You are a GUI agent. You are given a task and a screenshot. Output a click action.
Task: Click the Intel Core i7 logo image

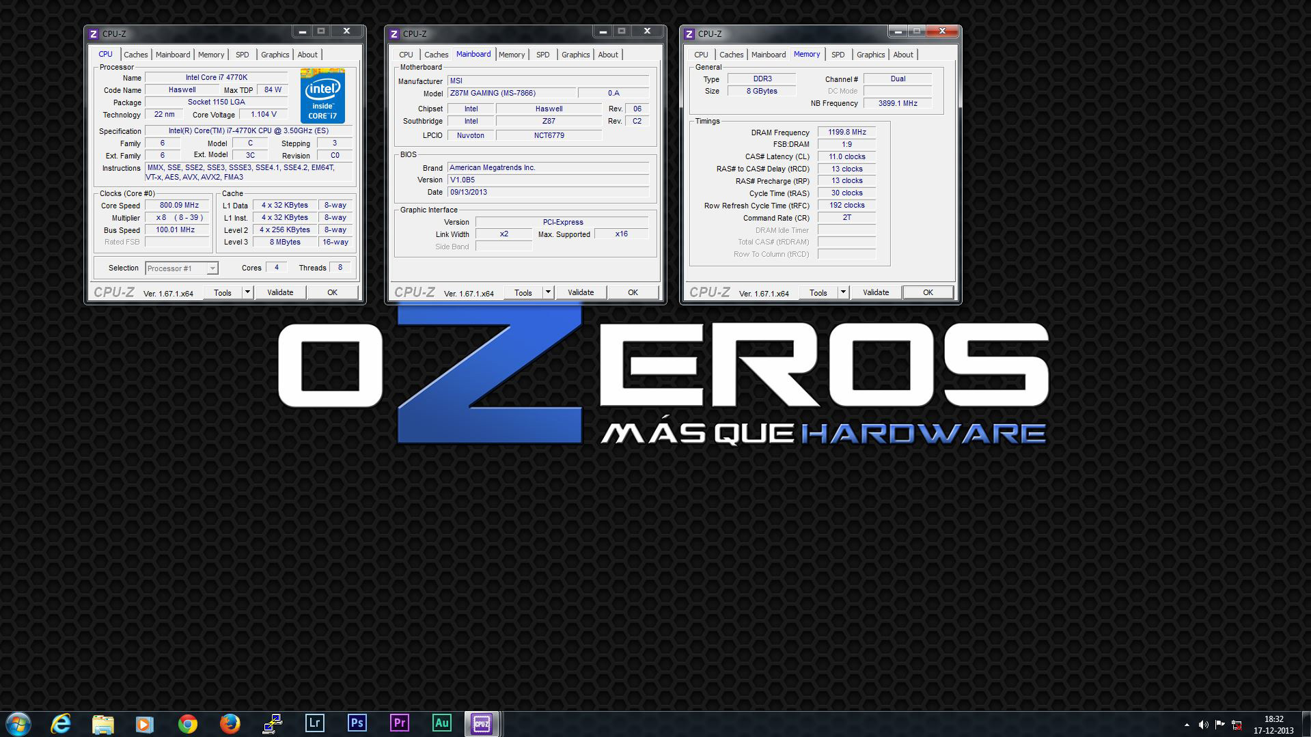click(x=322, y=96)
